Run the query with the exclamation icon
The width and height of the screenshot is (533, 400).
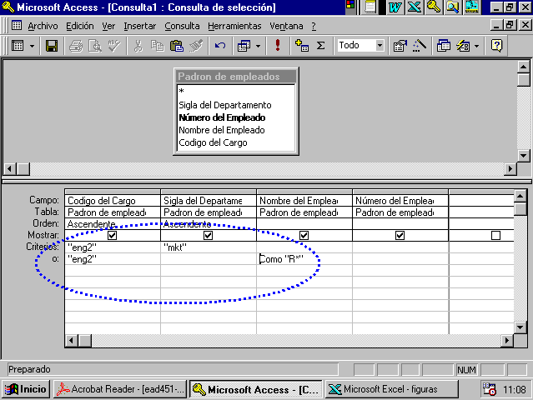tap(278, 45)
